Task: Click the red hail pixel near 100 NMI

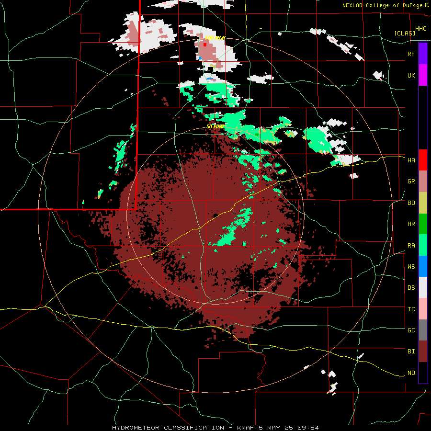Action: coord(205,45)
